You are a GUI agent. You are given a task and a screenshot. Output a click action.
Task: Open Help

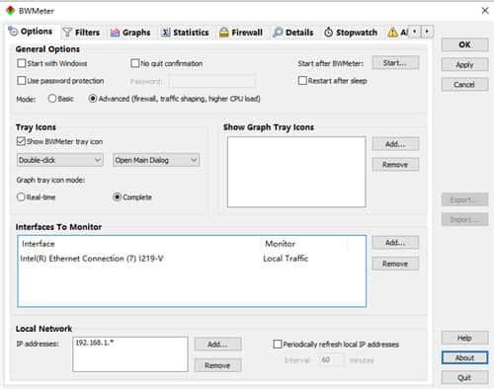464,338
